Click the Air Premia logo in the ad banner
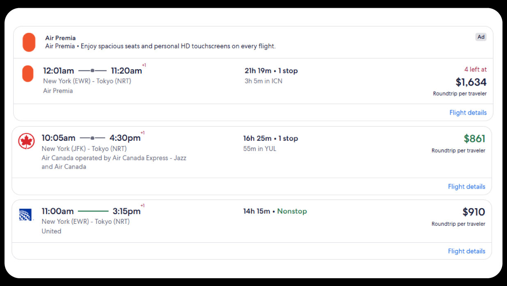Image resolution: width=507 pixels, height=286 pixels. (29, 42)
